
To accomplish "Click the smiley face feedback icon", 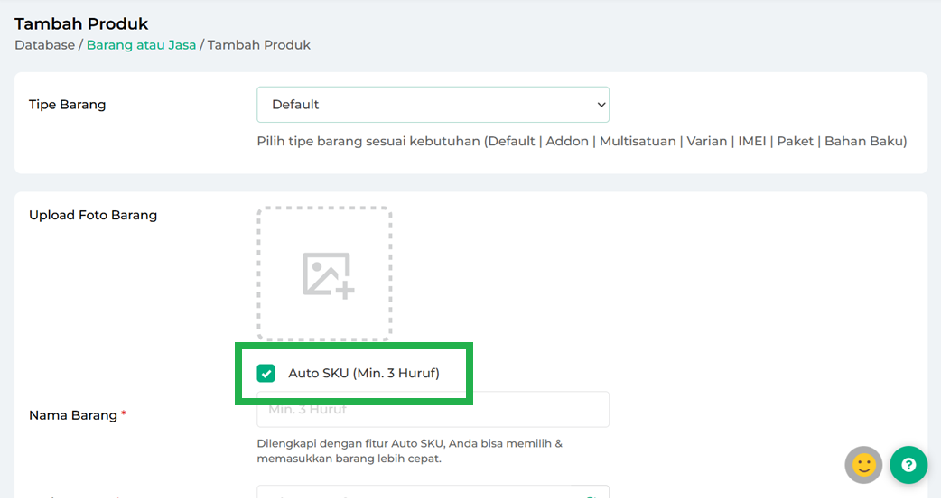I will point(863,465).
